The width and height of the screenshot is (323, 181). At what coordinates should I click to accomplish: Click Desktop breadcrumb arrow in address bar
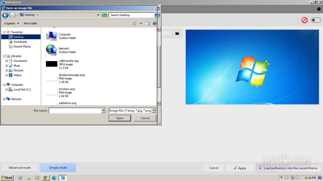[37, 15]
